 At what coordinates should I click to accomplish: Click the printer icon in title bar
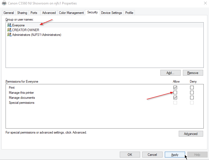(x=4, y=3)
